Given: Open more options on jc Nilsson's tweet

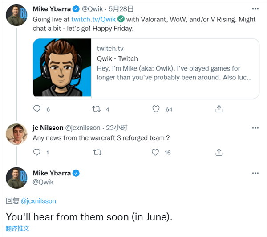Looking at the screenshot, I should pos(255,128).
